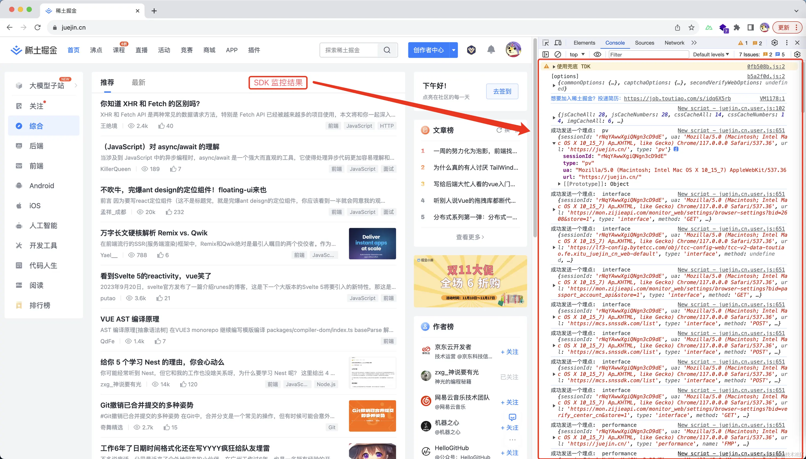Create live expression with the eye icon
Viewport: 806px width, 459px height.
click(x=597, y=54)
